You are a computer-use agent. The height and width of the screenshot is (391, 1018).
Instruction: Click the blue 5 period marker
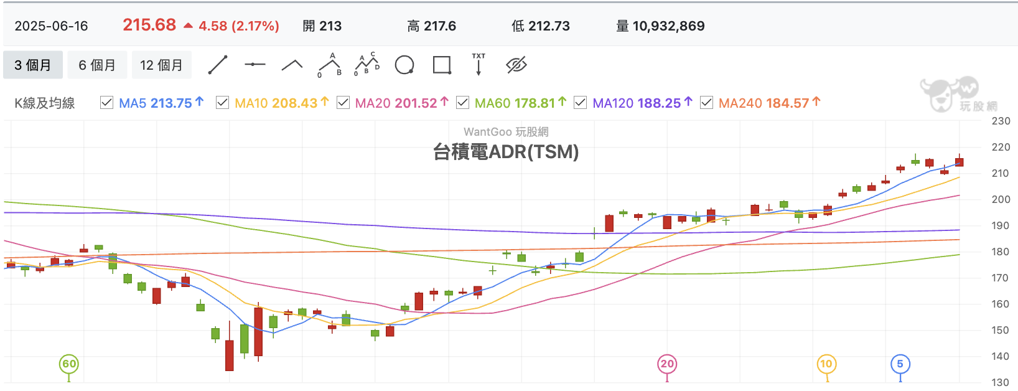900,364
